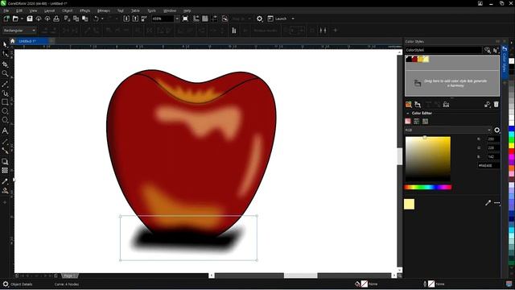Click the hex color value field
Viewport: 515px width, 290px height.
488,166
